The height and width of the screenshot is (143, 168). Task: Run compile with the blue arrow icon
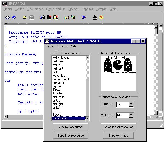tap(84, 17)
